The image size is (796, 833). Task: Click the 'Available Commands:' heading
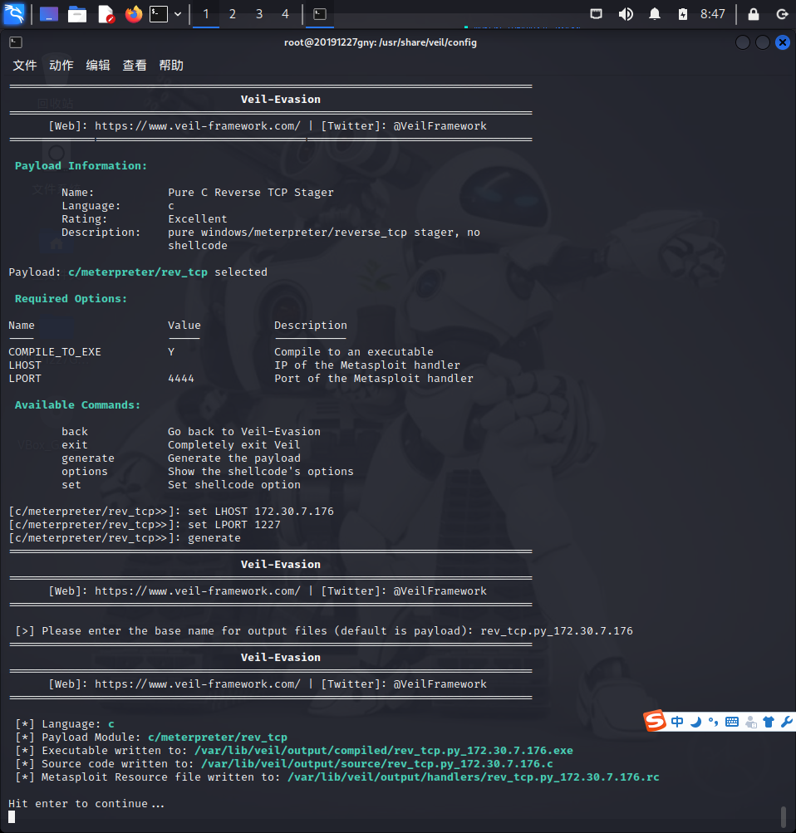tap(77, 404)
